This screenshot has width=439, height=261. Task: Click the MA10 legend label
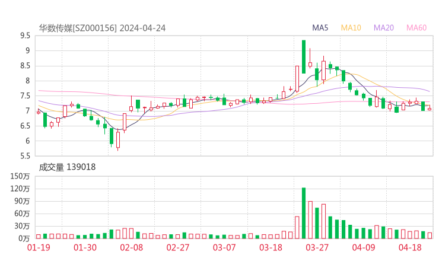[x=351, y=28]
